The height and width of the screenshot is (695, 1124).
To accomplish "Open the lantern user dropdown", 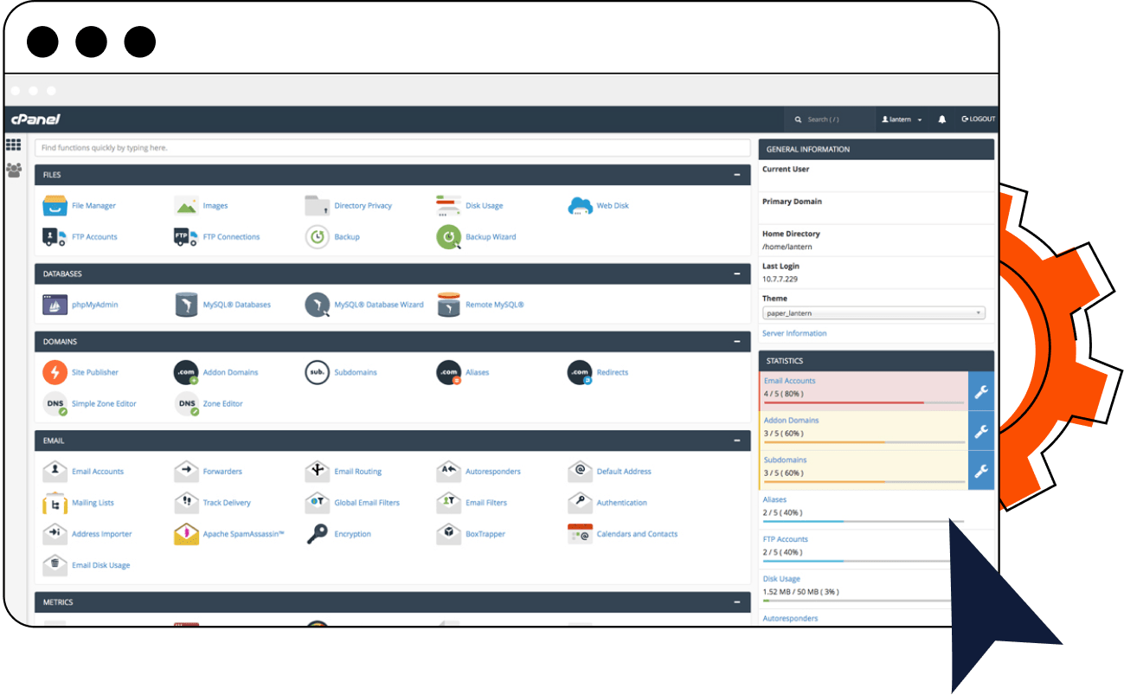I will pos(902,119).
